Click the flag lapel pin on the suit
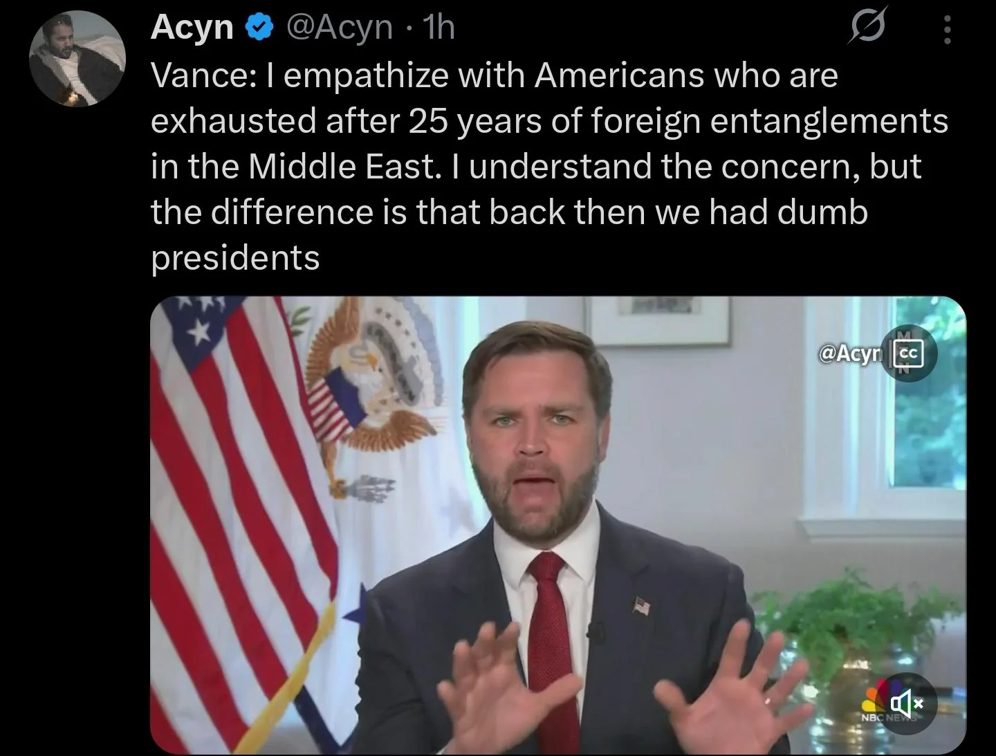This screenshot has width=996, height=756. point(642,608)
